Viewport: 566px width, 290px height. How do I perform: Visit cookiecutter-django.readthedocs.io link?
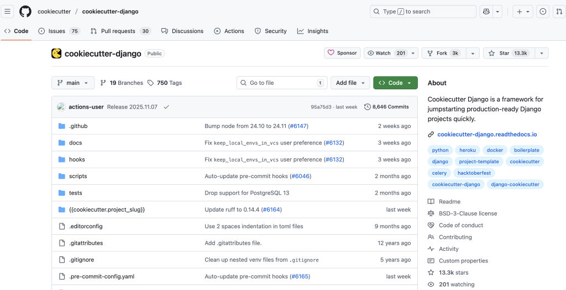pos(487,135)
